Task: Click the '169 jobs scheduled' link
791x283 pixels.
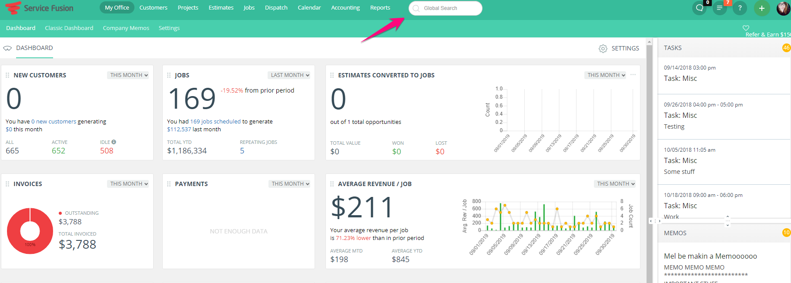Action: click(215, 122)
